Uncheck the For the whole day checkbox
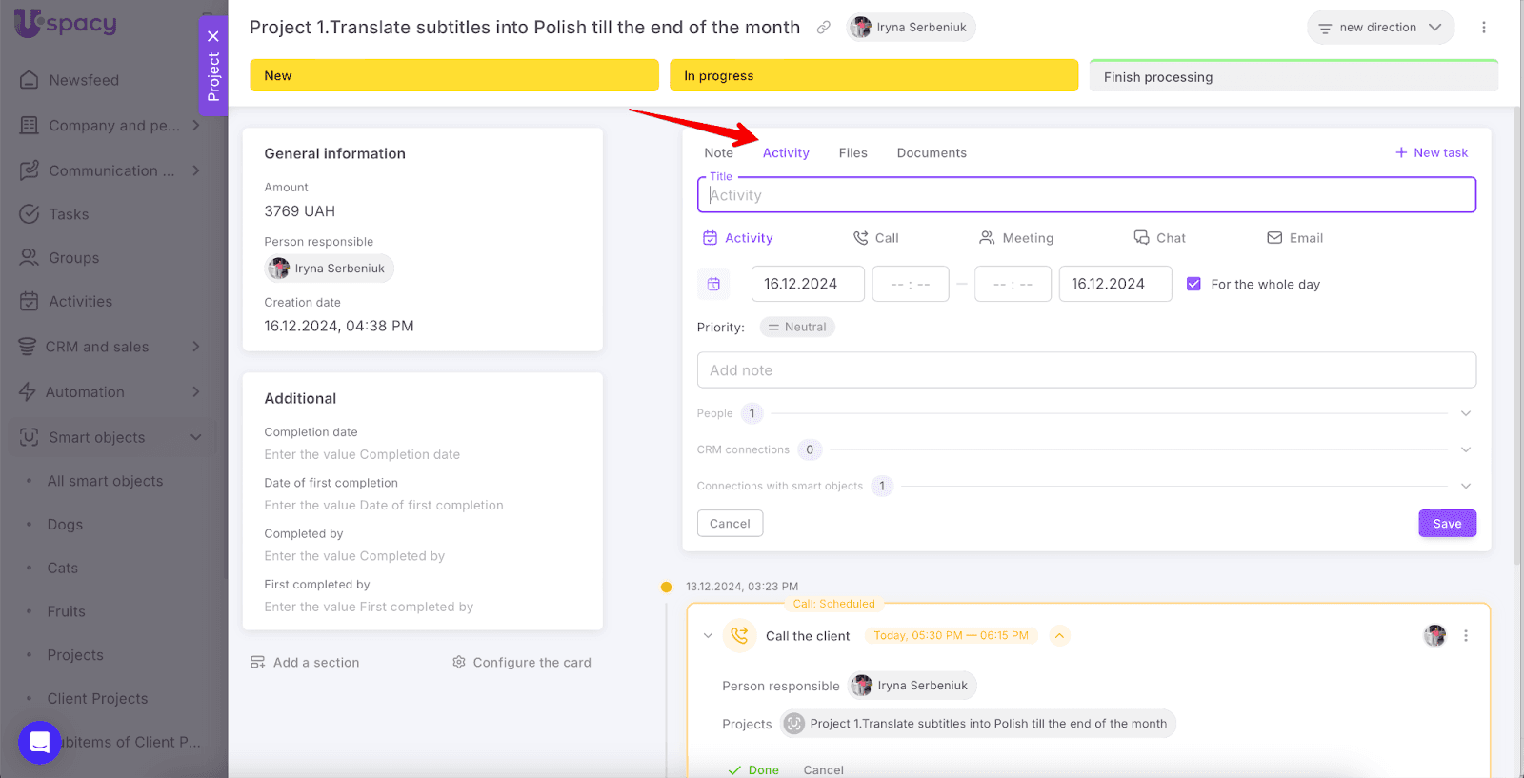1524x778 pixels. tap(1193, 284)
